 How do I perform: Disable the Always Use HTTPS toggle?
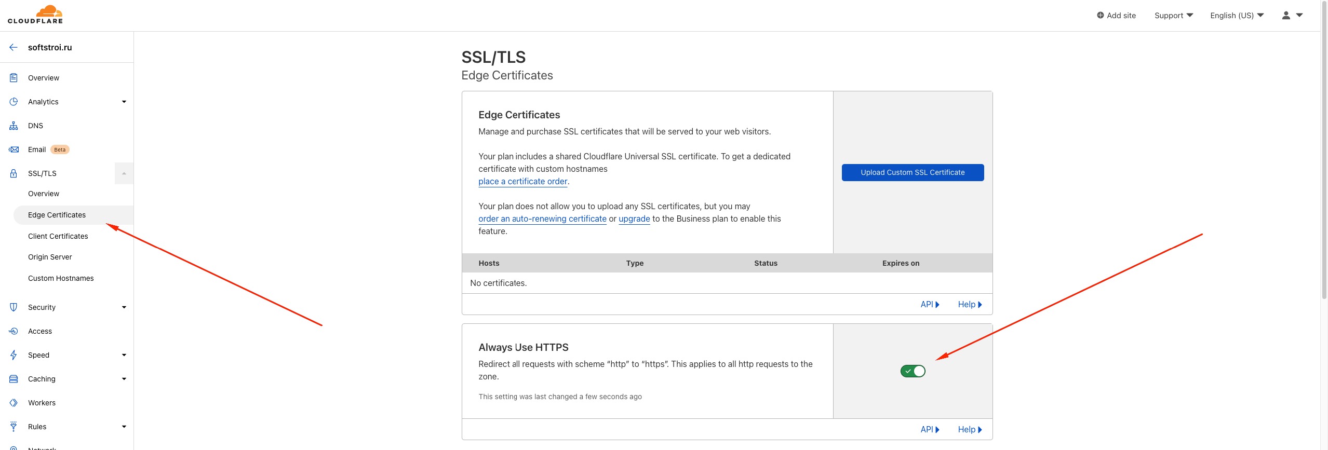(x=913, y=371)
